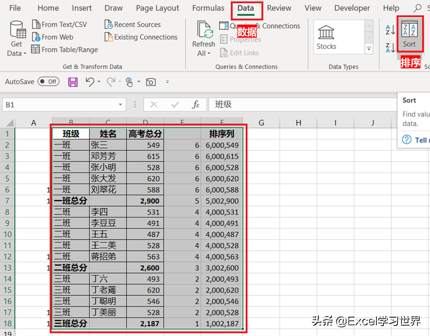Screen dimensions: 430x336
Task: Toggle AutoSave switch
Action: pos(49,82)
